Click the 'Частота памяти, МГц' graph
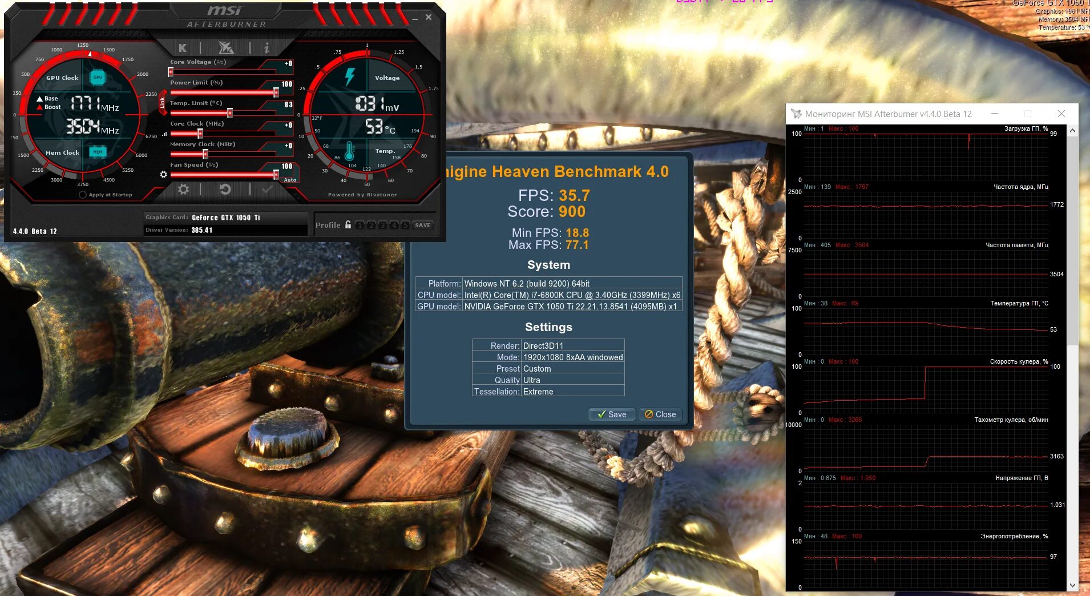This screenshot has width=1090, height=596. point(926,273)
